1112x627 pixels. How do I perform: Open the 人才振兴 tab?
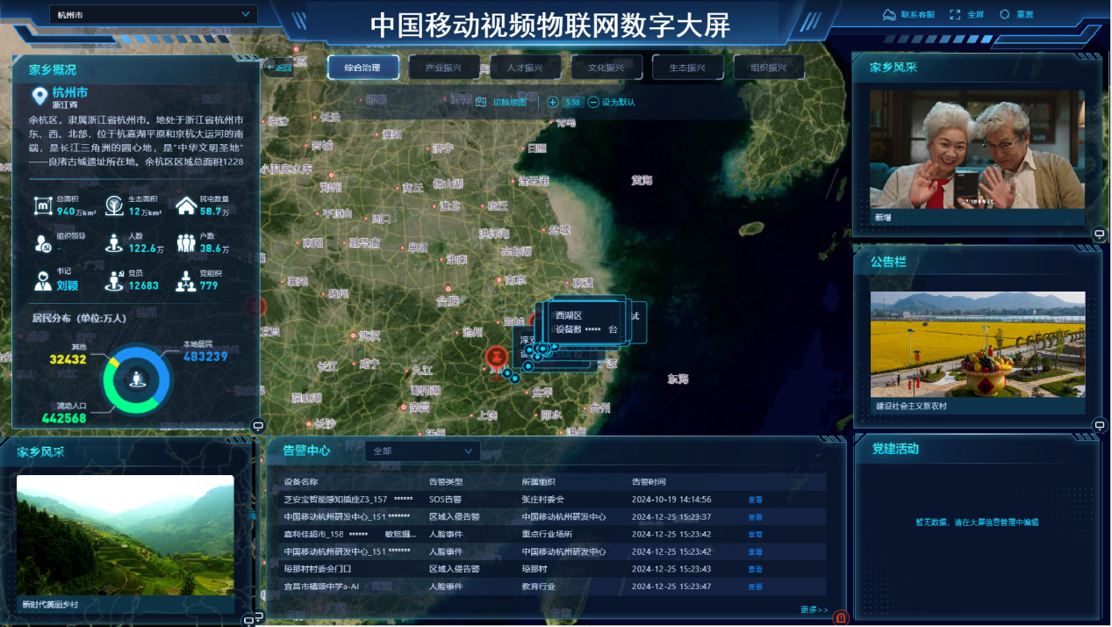(x=525, y=68)
